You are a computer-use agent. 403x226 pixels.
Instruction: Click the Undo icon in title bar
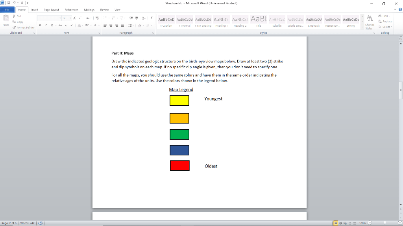14,3
